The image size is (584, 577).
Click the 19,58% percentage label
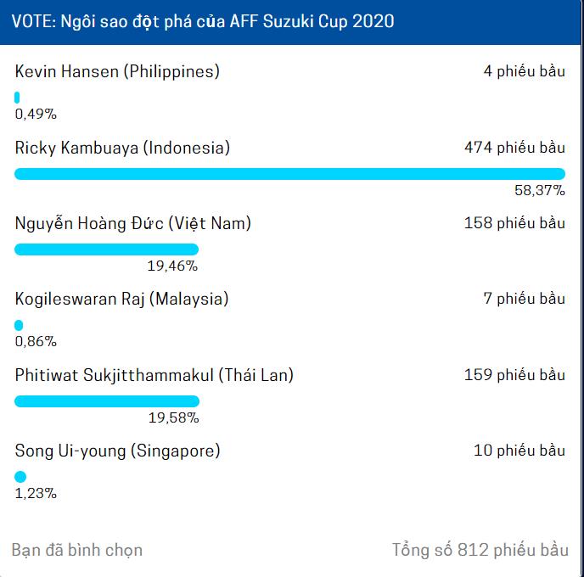click(173, 418)
